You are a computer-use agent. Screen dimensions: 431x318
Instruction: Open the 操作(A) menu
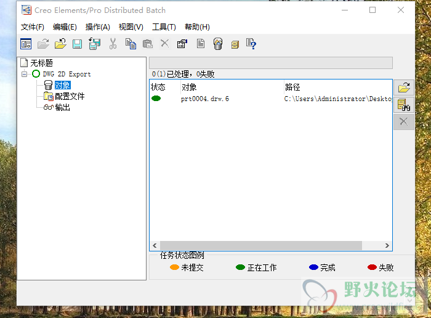tap(97, 27)
